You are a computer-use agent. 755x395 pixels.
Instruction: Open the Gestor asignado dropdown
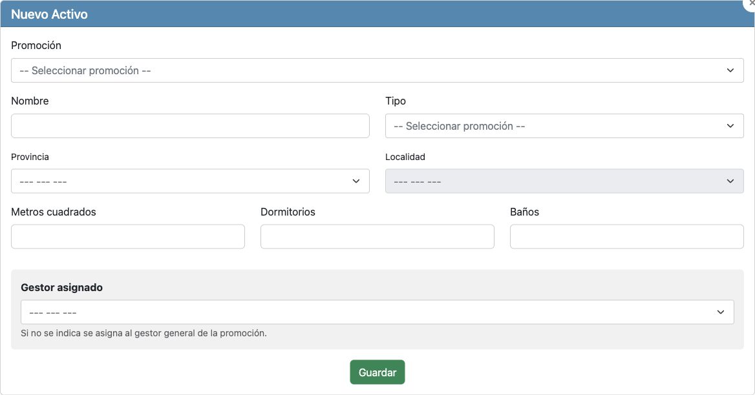click(377, 312)
